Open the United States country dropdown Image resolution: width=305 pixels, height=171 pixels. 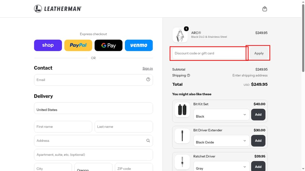tap(93, 108)
